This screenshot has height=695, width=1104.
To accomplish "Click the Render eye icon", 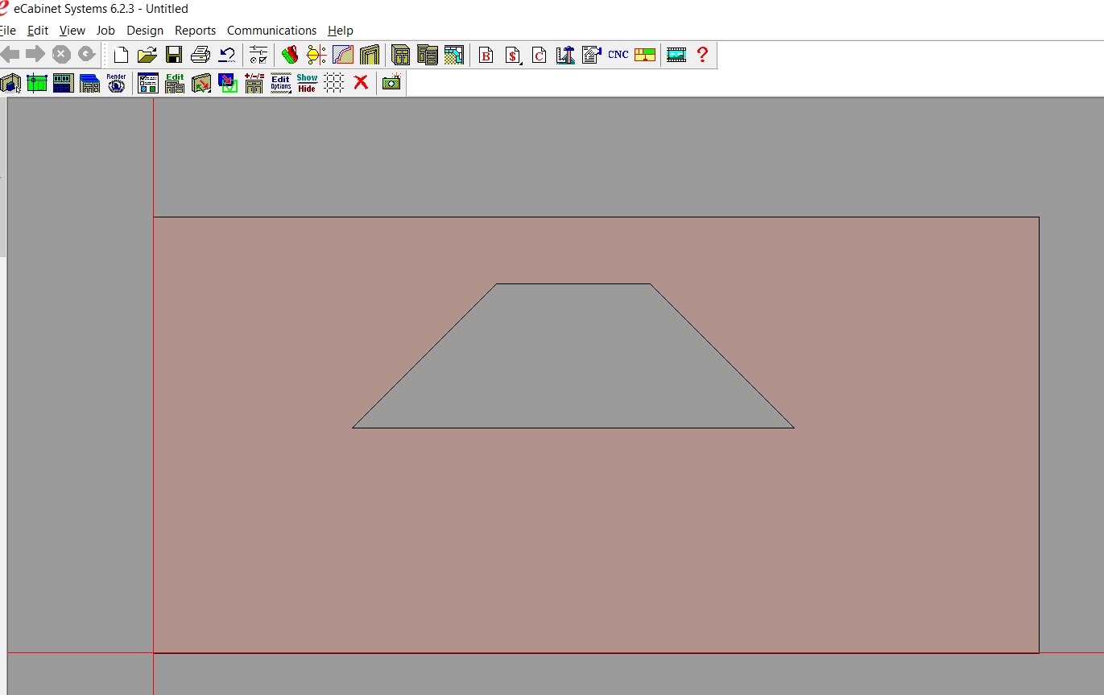I will click(117, 83).
